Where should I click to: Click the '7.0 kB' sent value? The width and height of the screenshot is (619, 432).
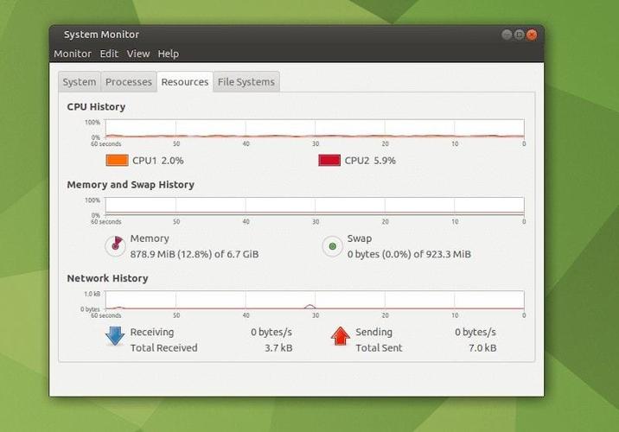tap(482, 348)
